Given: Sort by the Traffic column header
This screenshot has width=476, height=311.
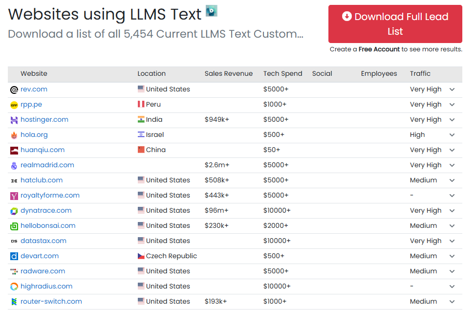Looking at the screenshot, I should tap(420, 74).
